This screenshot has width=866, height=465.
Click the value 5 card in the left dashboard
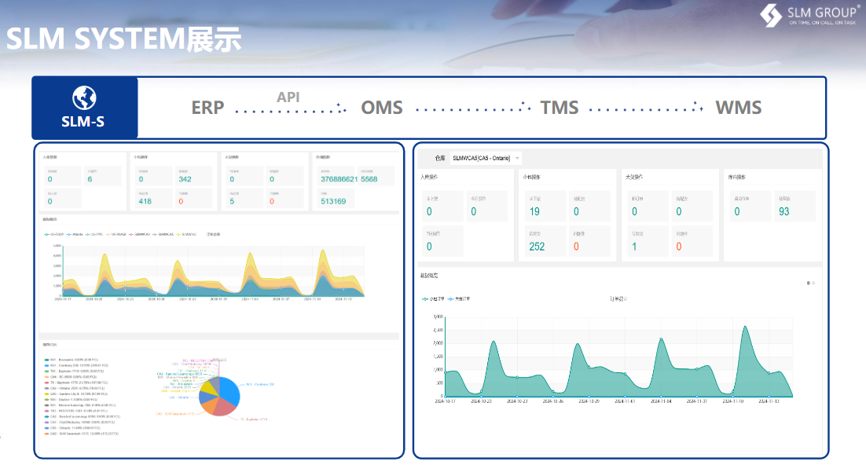coord(245,198)
